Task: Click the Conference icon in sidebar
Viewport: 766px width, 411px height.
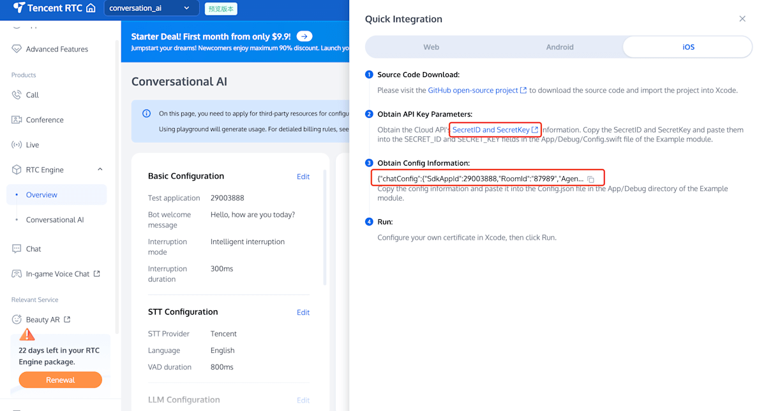Action: click(17, 120)
